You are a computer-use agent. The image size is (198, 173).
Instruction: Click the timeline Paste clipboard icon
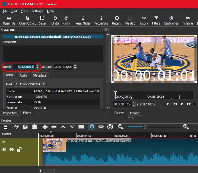[34, 127]
